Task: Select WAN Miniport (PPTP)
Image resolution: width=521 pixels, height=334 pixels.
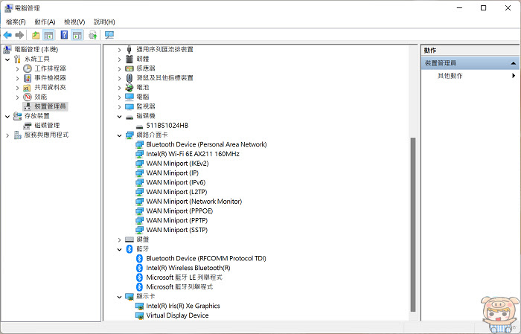Action: pyautogui.click(x=177, y=220)
